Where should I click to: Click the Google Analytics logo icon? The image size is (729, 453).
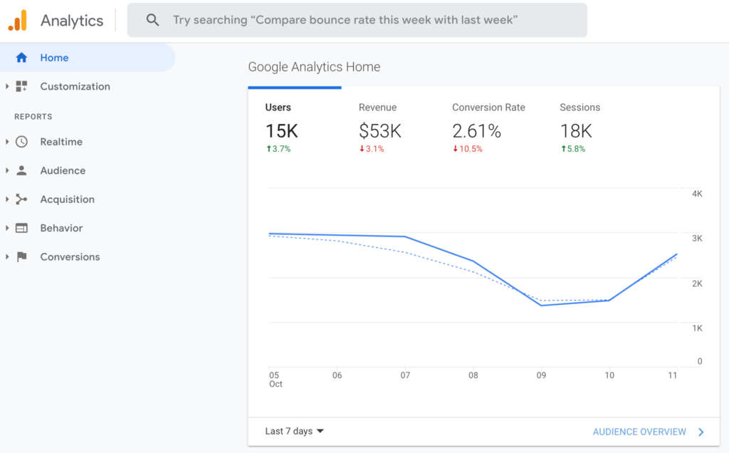point(16,20)
